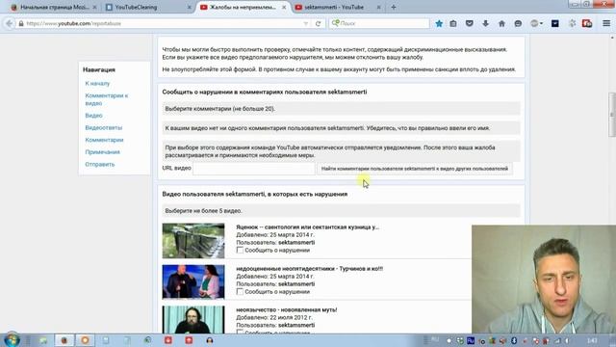Click the Комментарии navigation link
This screenshot has height=347, width=616.
[104, 140]
